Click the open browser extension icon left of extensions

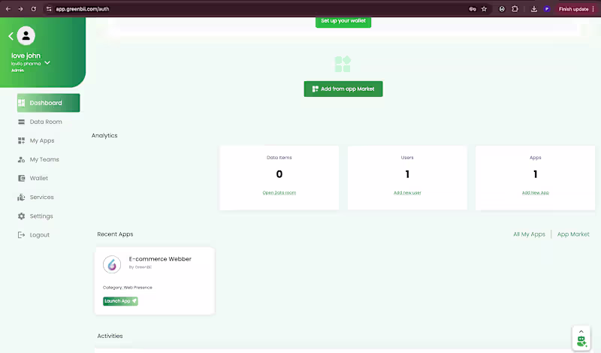pyautogui.click(x=502, y=9)
